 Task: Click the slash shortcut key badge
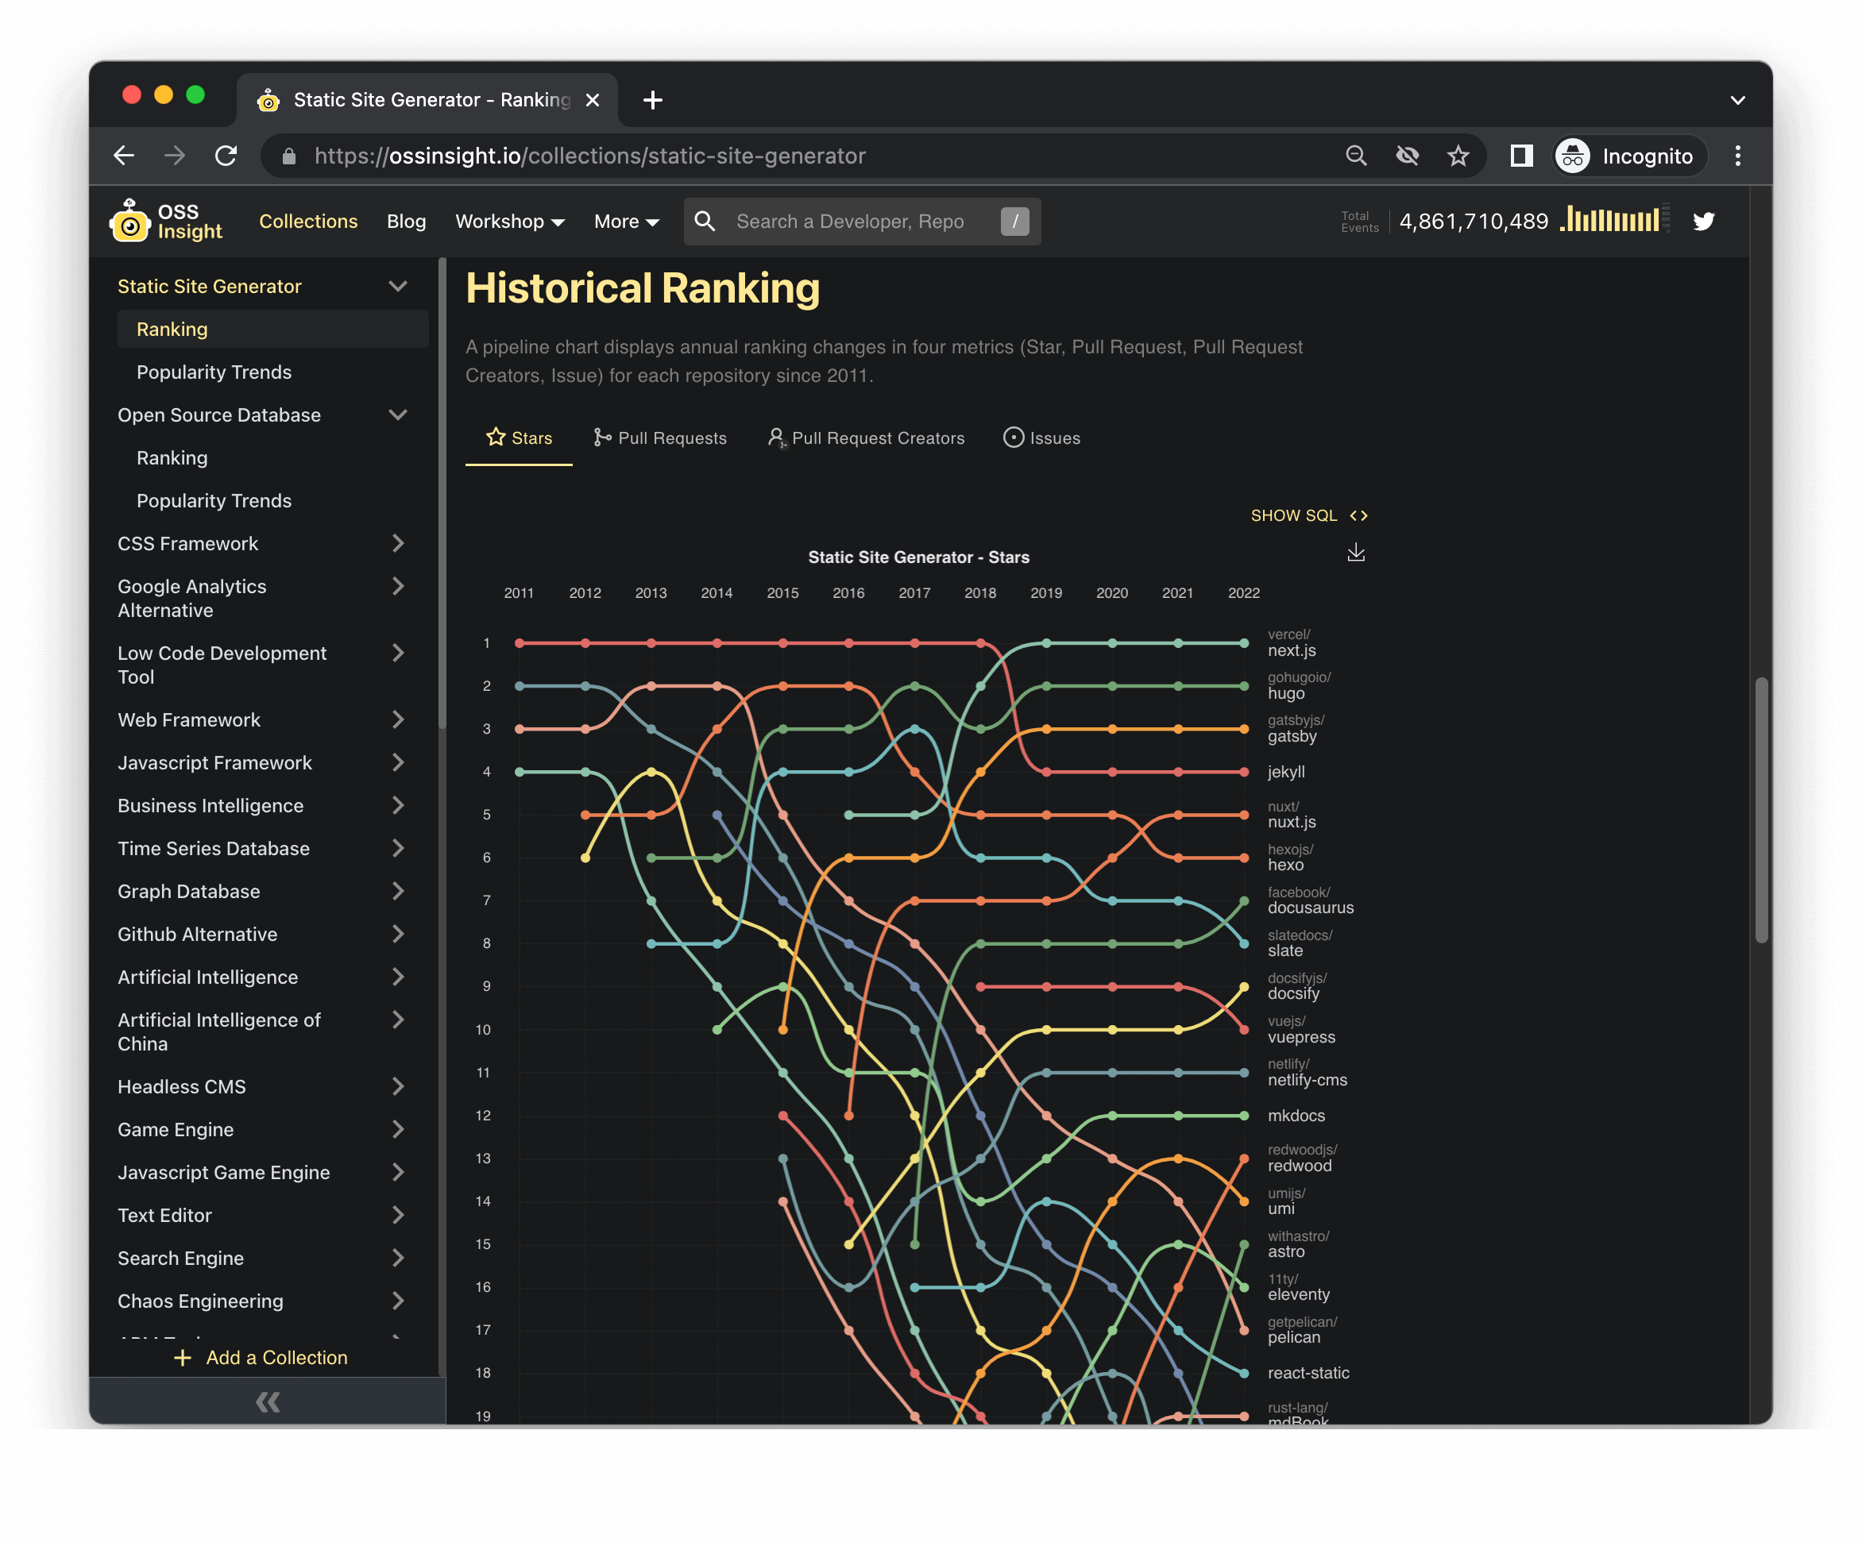click(x=1014, y=221)
